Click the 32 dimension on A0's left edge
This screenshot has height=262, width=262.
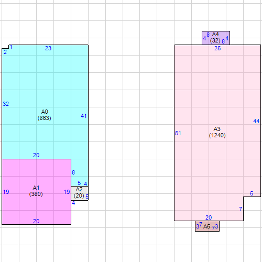(x=6, y=104)
